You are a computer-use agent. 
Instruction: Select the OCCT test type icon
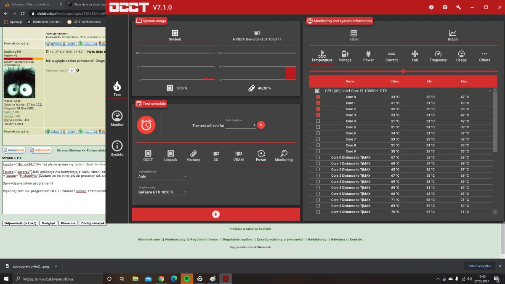pos(148,155)
